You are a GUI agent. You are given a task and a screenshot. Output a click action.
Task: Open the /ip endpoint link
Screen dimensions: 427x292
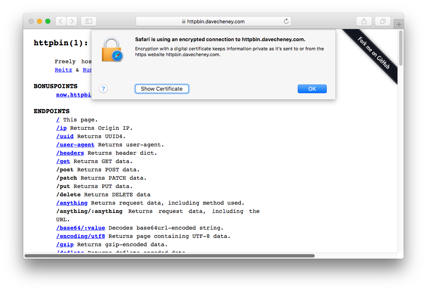click(x=62, y=128)
